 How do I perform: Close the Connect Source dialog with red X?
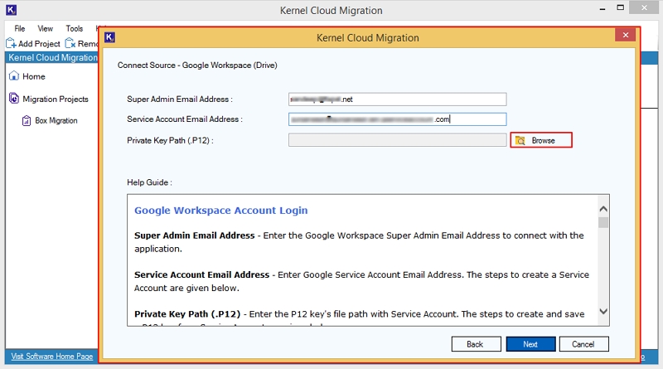(x=626, y=35)
